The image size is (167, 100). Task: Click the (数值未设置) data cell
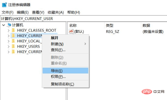[153, 32]
